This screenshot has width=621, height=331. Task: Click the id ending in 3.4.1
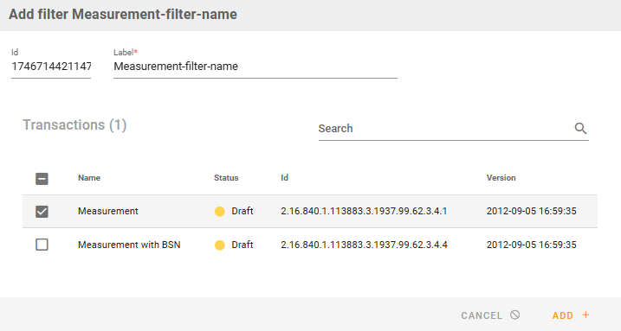click(364, 211)
